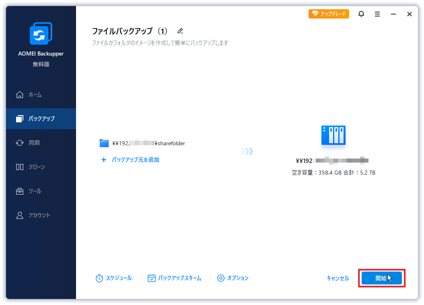Click the options hexagon gear icon
Viewport: 424px width, 305px height.
[x=221, y=278]
